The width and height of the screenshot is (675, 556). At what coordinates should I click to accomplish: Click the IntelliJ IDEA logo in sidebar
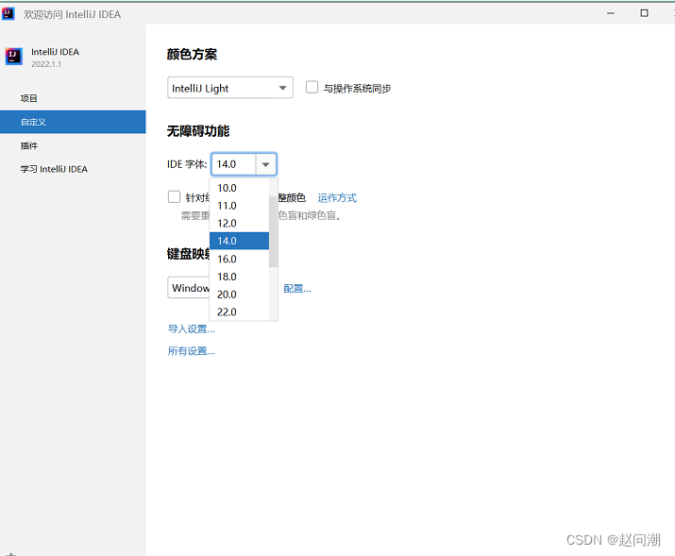pyautogui.click(x=13, y=56)
